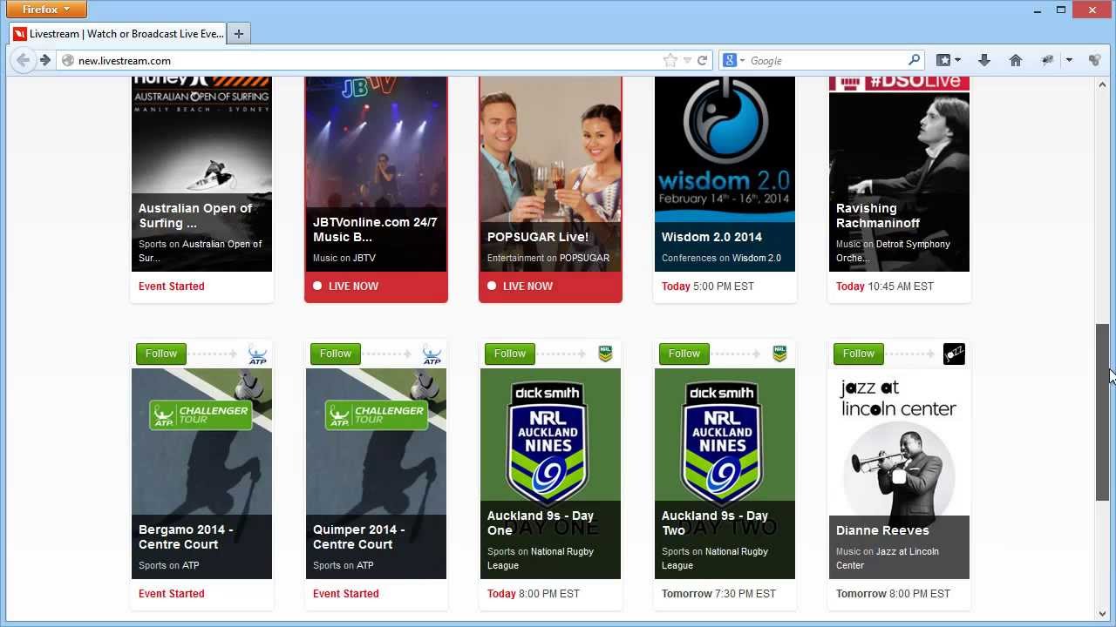The width and height of the screenshot is (1116, 627).
Task: Click POPSUGAR channel link
Action: click(584, 258)
